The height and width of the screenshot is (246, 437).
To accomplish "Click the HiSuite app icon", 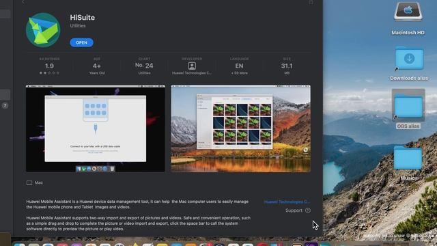I will click(x=43, y=30).
